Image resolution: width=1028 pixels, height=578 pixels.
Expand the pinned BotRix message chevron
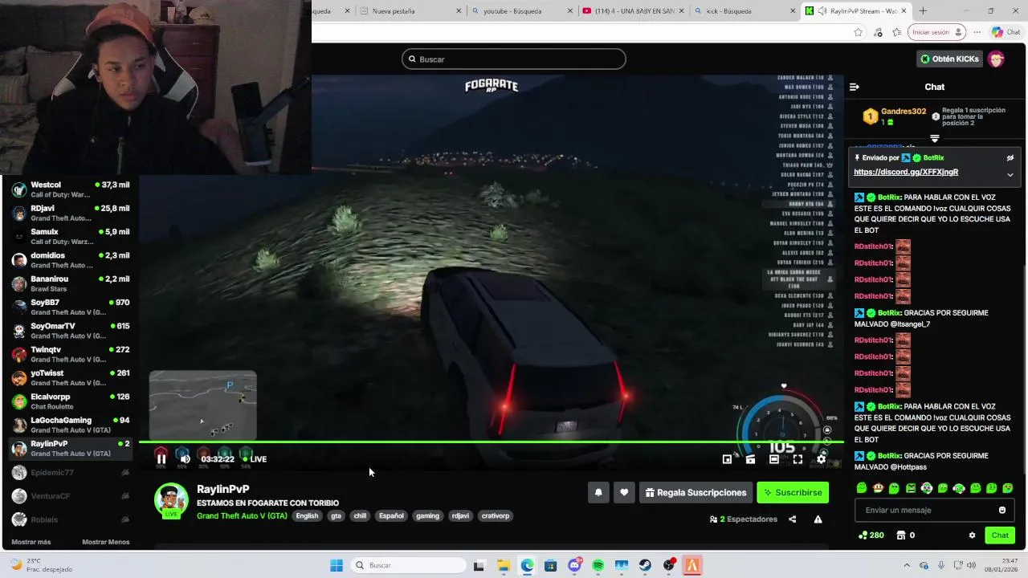pos(1010,174)
